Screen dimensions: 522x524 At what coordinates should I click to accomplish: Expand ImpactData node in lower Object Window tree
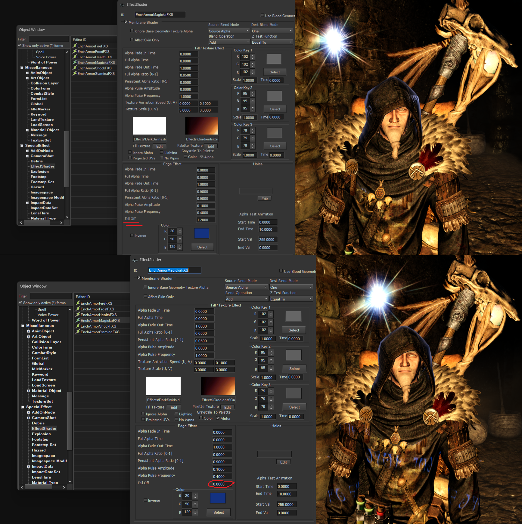pyautogui.click(x=28, y=467)
